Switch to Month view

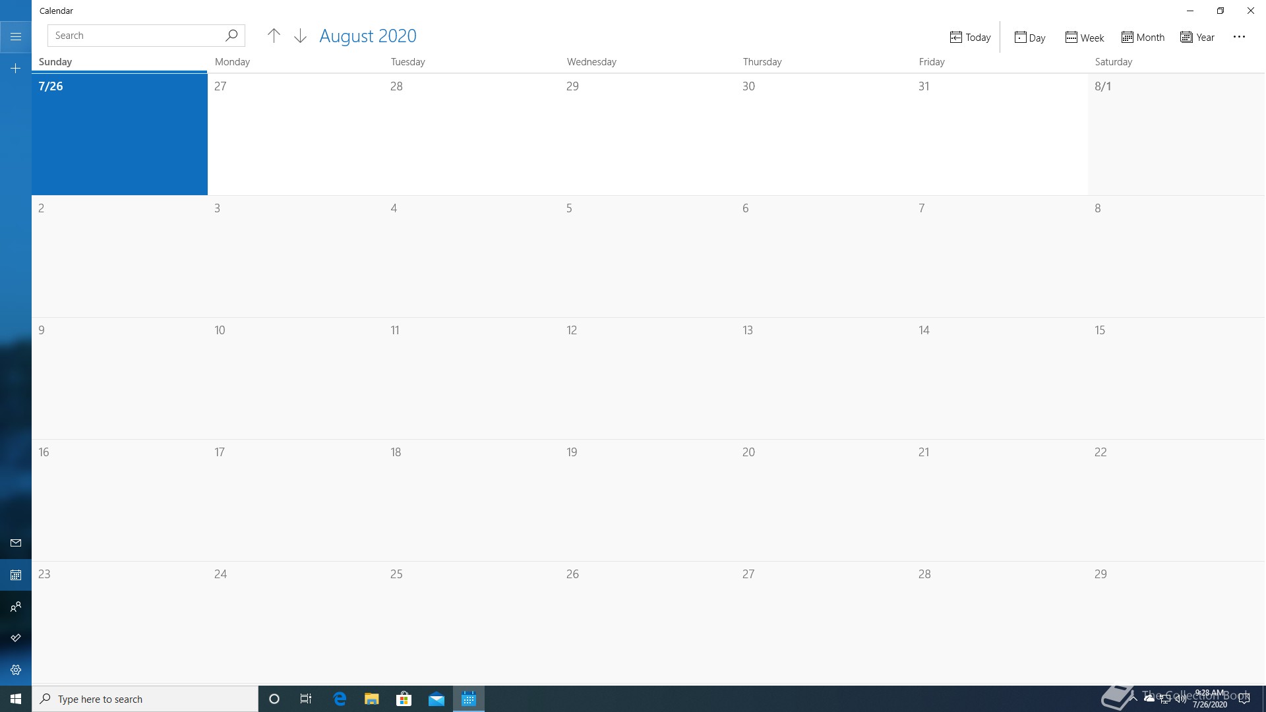pyautogui.click(x=1143, y=37)
